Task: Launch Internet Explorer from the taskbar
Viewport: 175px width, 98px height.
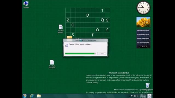Action: tap(32, 96)
